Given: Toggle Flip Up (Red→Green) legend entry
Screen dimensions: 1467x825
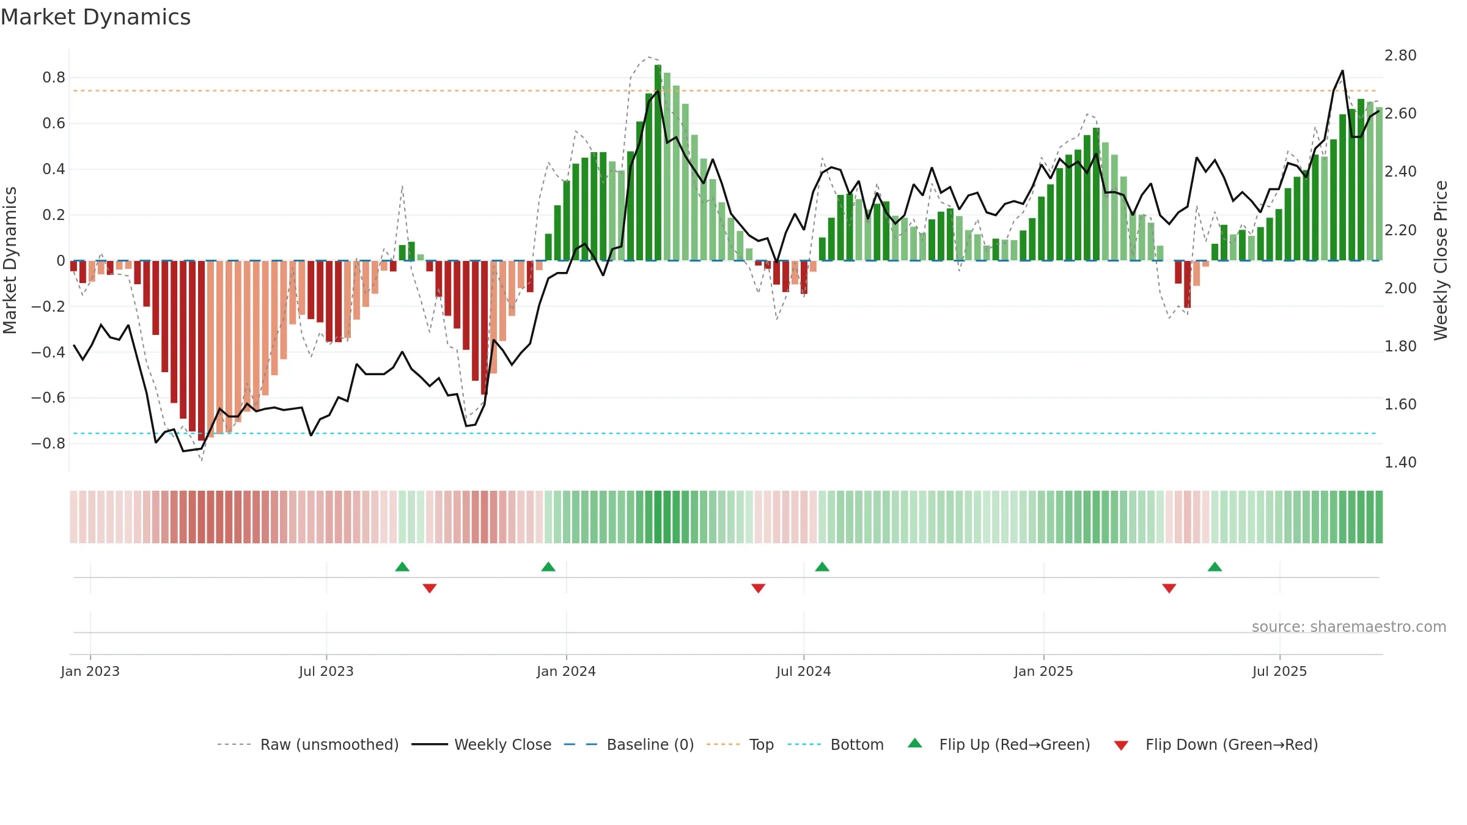Looking at the screenshot, I should 999,744.
